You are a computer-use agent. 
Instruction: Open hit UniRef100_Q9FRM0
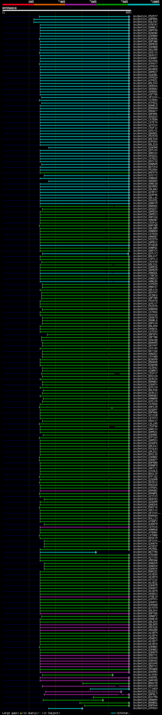click(145, 19)
